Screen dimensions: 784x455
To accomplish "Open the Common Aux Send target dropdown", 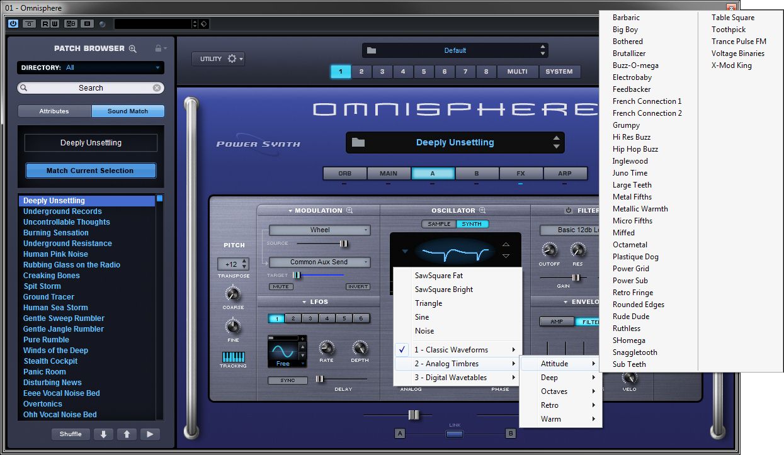I will 320,262.
